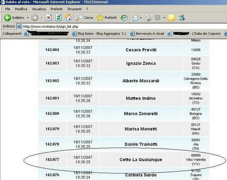Expand the mail icon dropdown arrow

[x=141, y=18]
